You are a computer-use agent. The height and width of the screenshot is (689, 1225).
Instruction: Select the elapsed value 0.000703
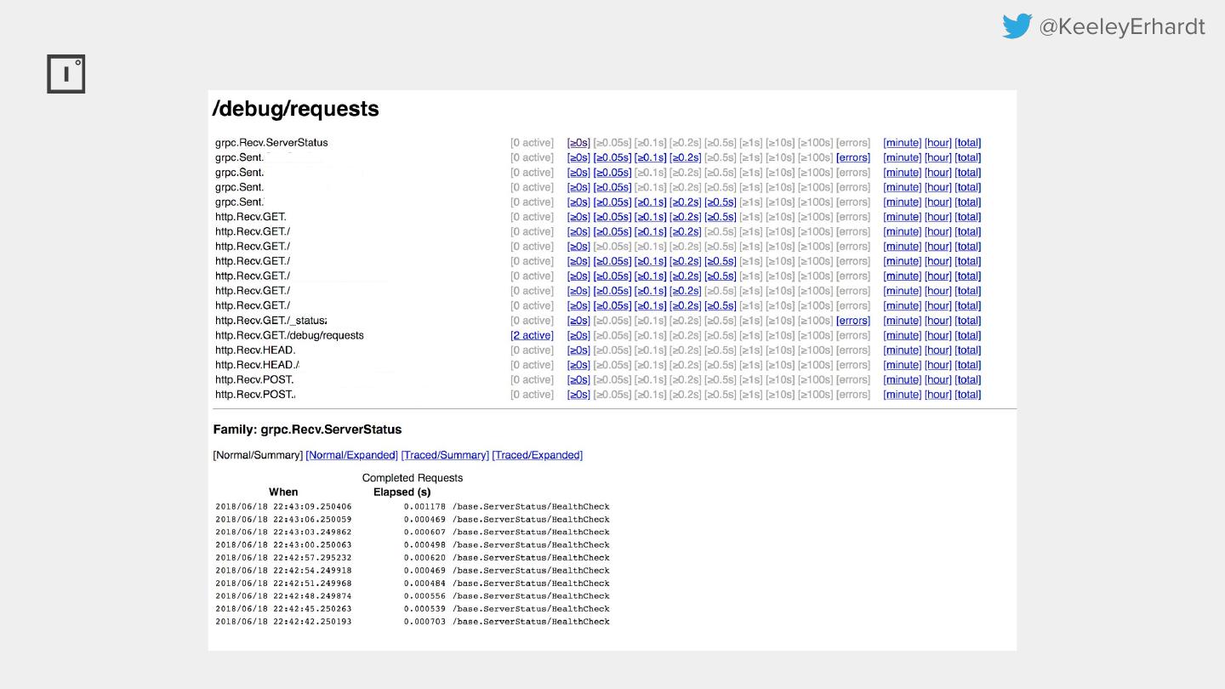tap(424, 622)
